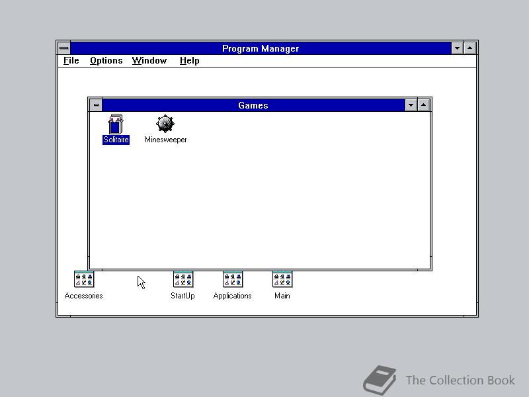Click the Games window title bar

point(253,105)
